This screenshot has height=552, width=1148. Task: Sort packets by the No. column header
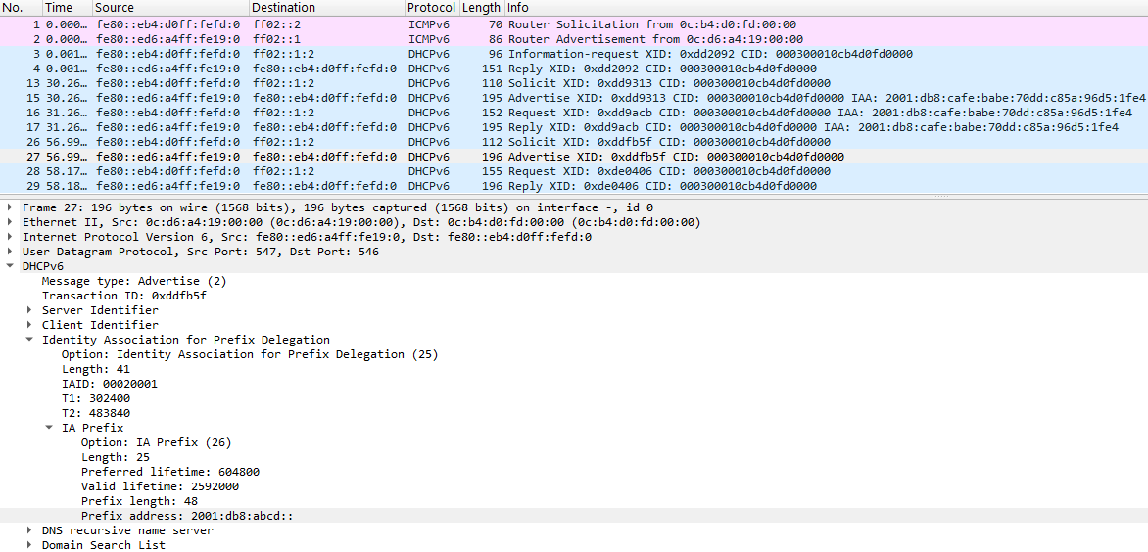(x=21, y=7)
